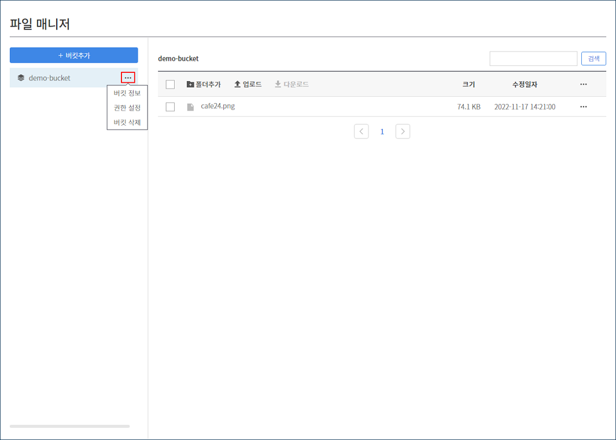Open the header column three-dot menu
The height and width of the screenshot is (440, 616).
[x=583, y=85]
